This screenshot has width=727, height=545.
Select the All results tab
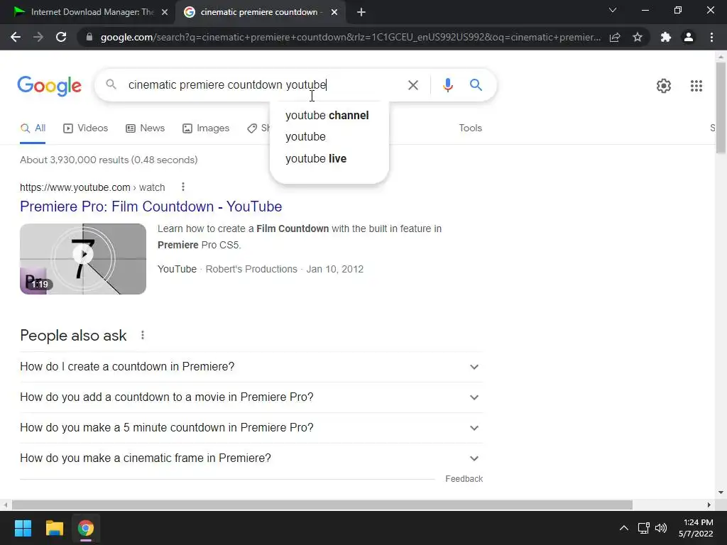(x=33, y=128)
